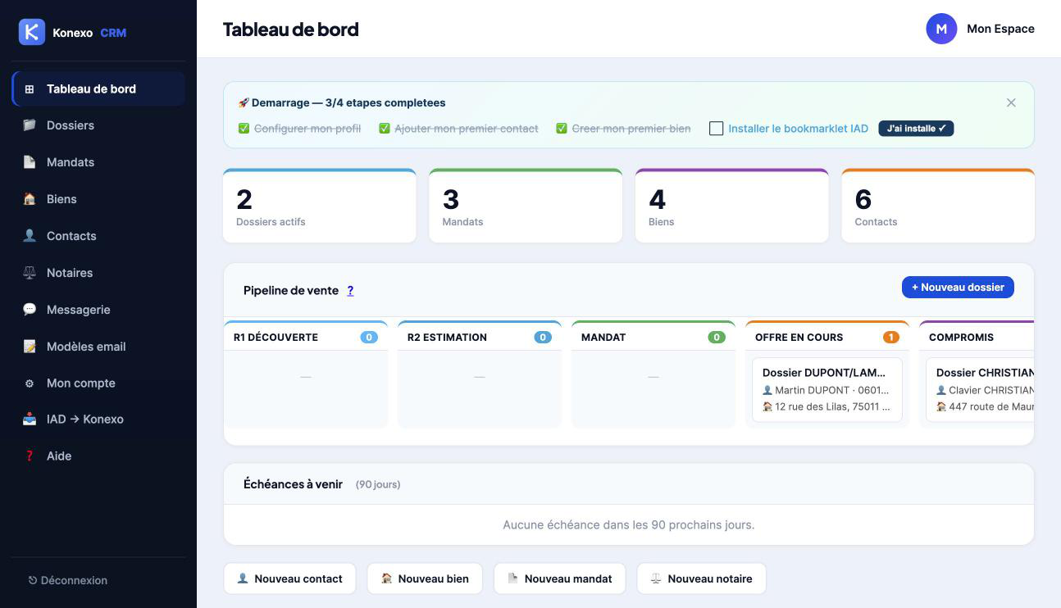Open the Dossier DUPONT/LAM... pipeline card

(x=827, y=389)
